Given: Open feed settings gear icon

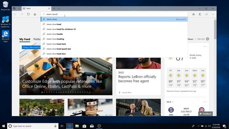Looking at the screenshot, I should 208,39.
